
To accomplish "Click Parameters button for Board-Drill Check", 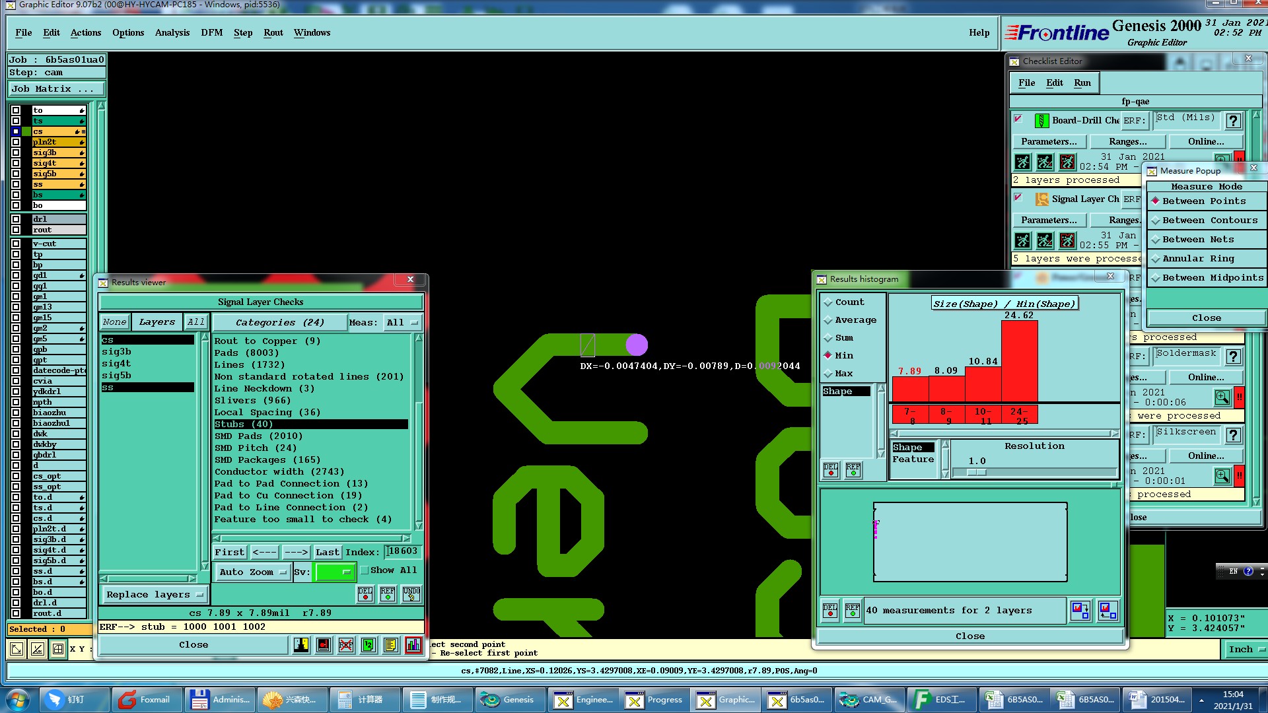I will (x=1048, y=142).
